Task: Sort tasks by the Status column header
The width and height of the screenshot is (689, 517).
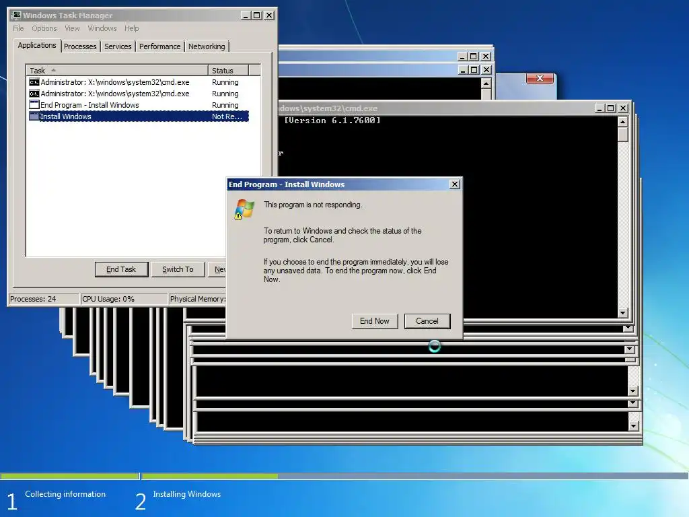Action: point(228,70)
